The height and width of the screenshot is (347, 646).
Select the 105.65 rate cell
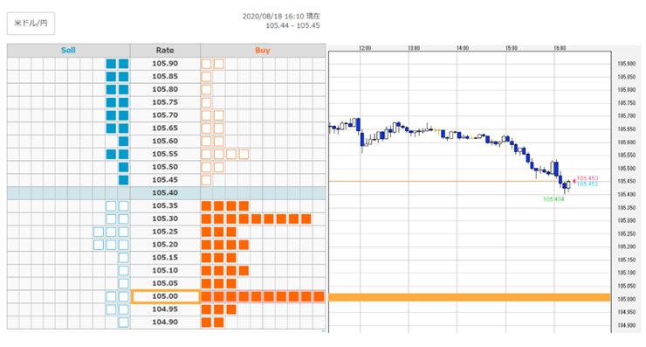pos(165,128)
